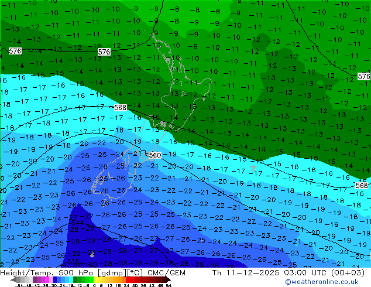The width and height of the screenshot is (371, 287).
Task: Click the dark maroon arrow end of the color scale
Action: (168, 280)
